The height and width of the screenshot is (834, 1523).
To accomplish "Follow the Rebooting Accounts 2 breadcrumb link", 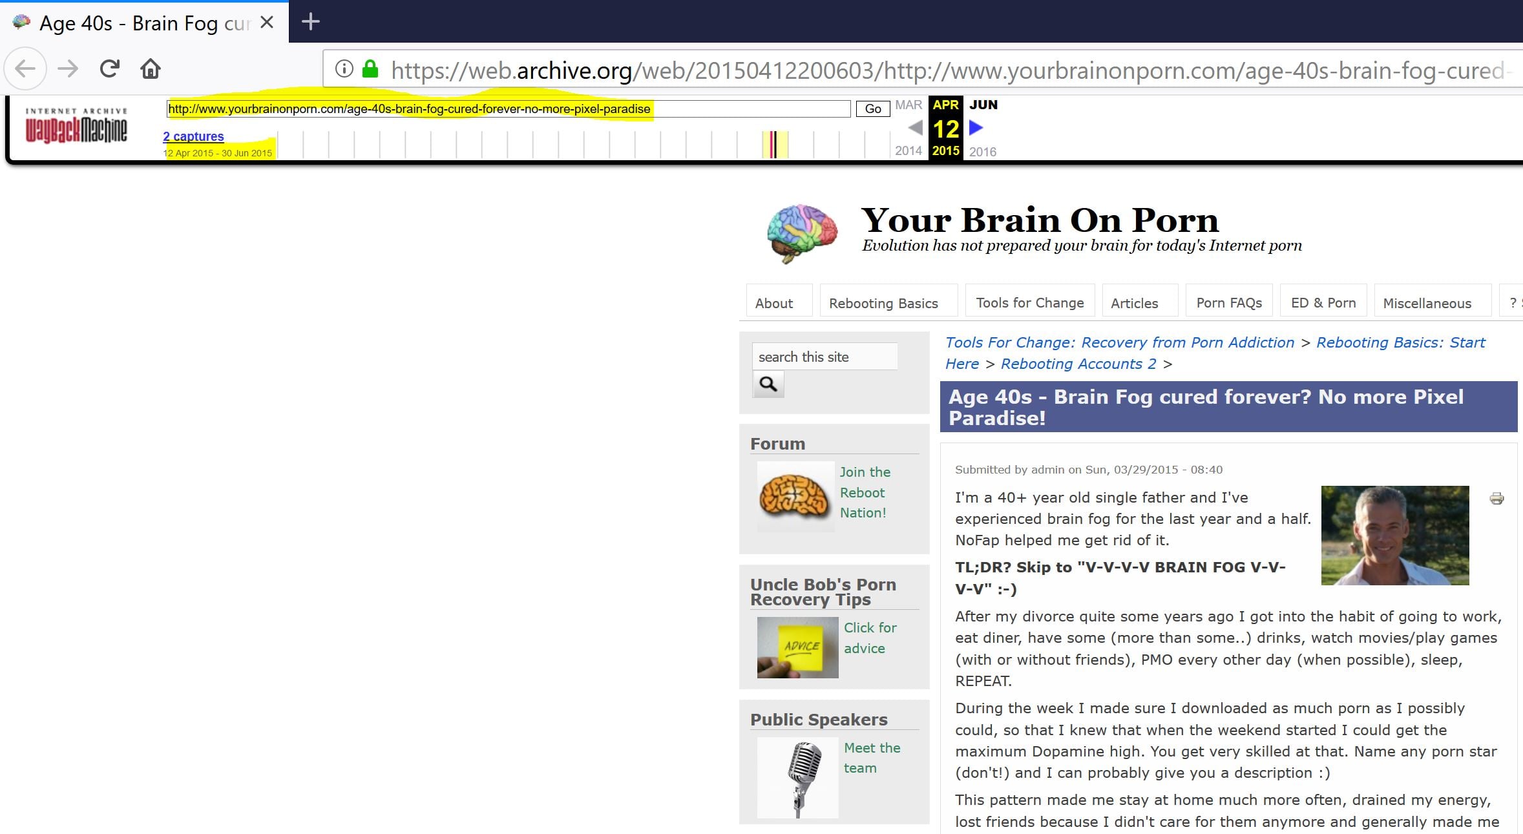I will pyautogui.click(x=1078, y=364).
